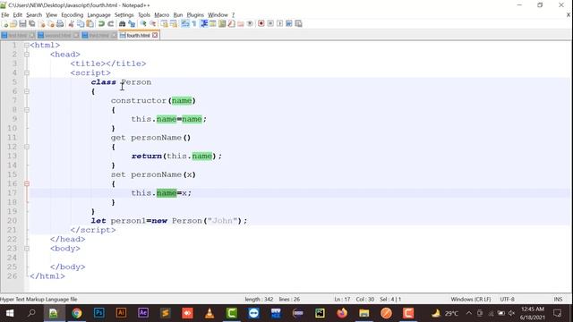
Task: Collapse the class fold marker on line 6
Action: [26, 91]
